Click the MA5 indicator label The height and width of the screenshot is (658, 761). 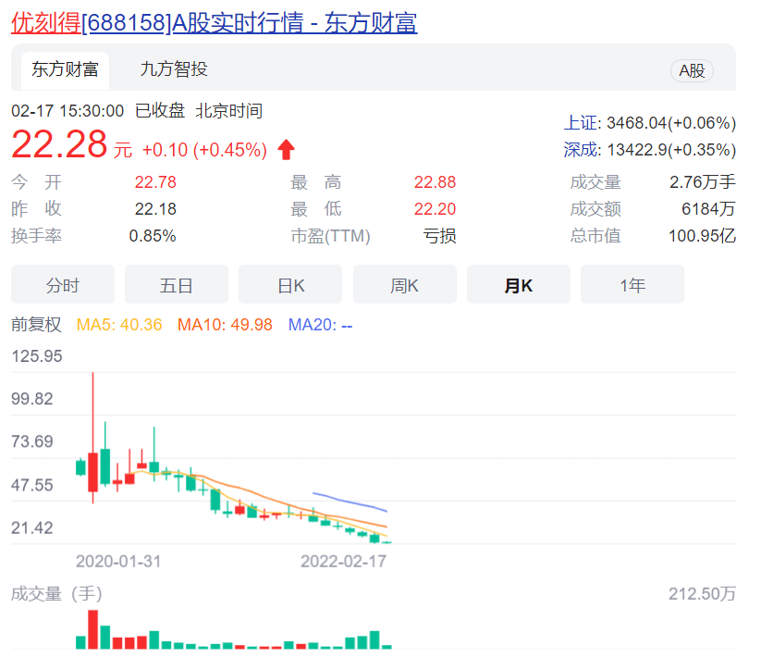click(x=119, y=325)
